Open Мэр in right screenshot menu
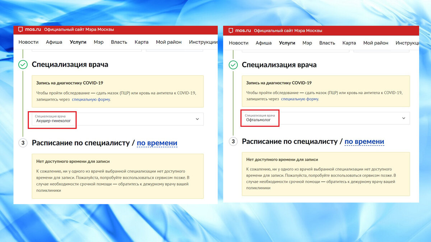Viewport: 431px width, 242px height. coord(307,43)
